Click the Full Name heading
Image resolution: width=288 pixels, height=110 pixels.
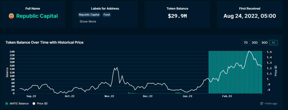[33, 9]
